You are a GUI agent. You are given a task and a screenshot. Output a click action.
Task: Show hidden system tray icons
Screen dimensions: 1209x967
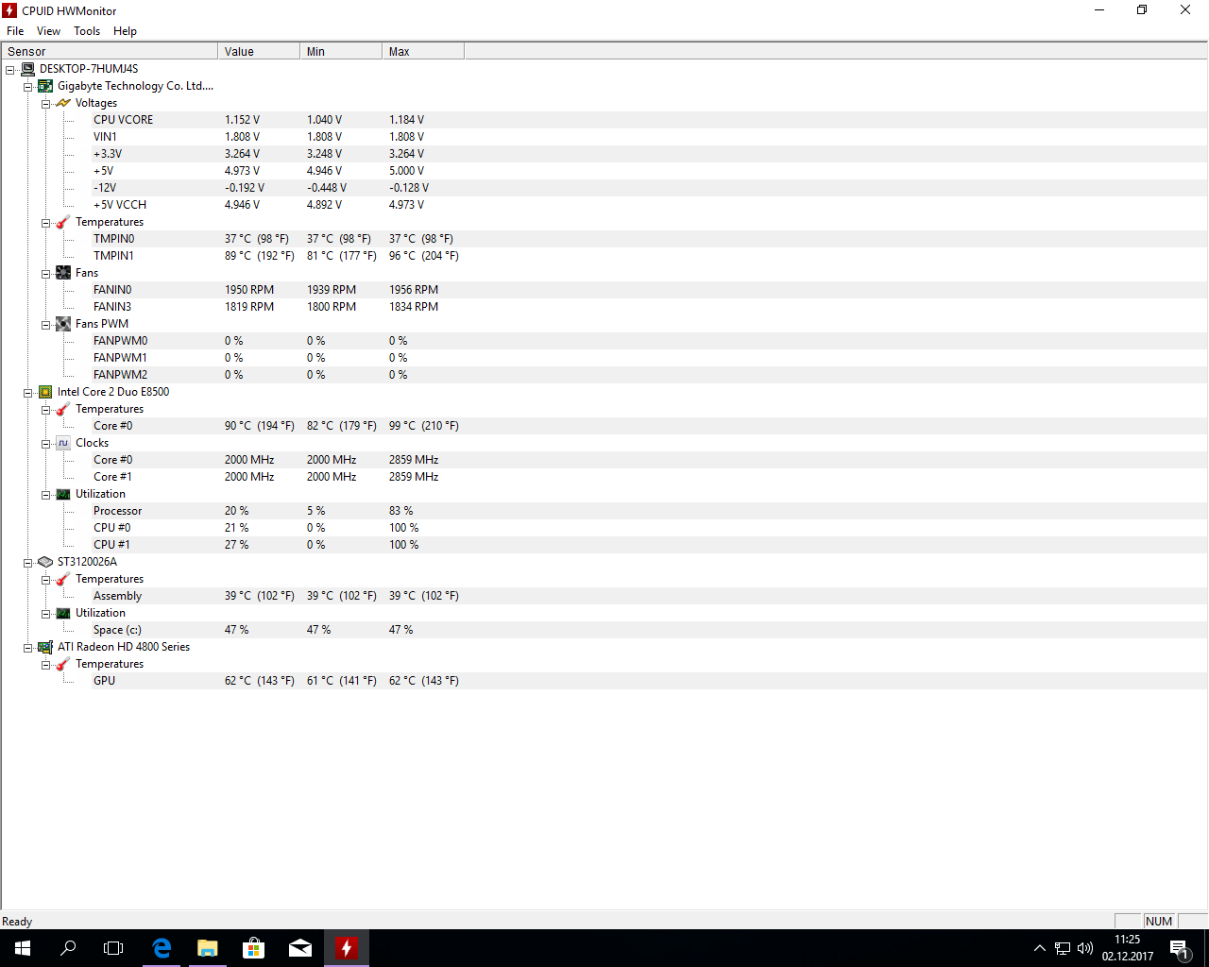[x=1040, y=948]
